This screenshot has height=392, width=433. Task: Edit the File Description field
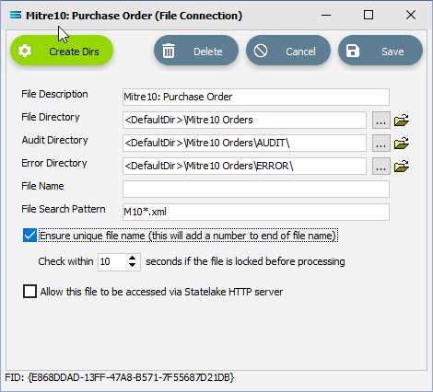(256, 97)
